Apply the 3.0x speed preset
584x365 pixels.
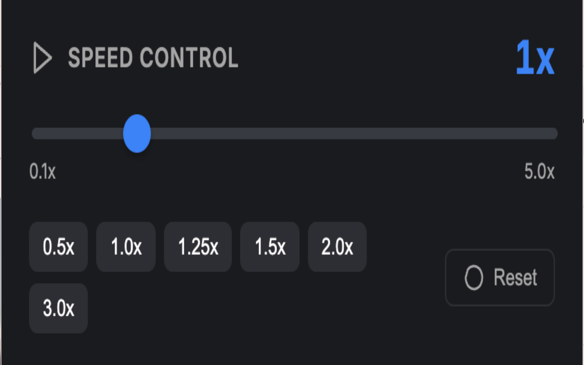[58, 308]
